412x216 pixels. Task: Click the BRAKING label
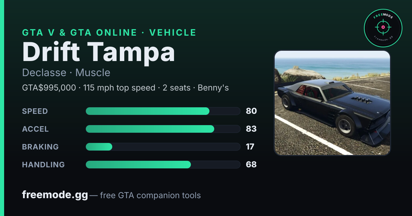tap(41, 147)
